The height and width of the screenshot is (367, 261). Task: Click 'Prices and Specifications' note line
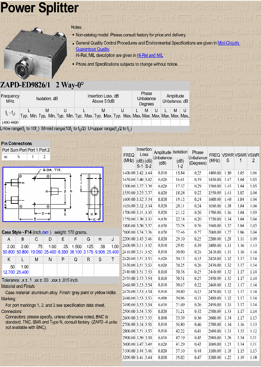pyautogui.click(x=127, y=64)
